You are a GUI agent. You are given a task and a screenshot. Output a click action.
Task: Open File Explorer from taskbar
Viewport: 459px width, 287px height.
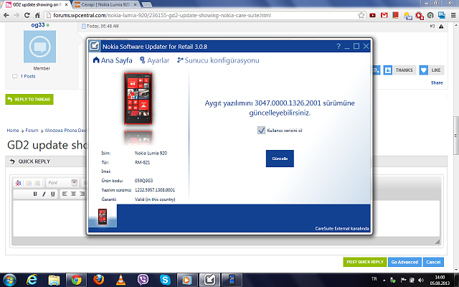pyautogui.click(x=54, y=280)
